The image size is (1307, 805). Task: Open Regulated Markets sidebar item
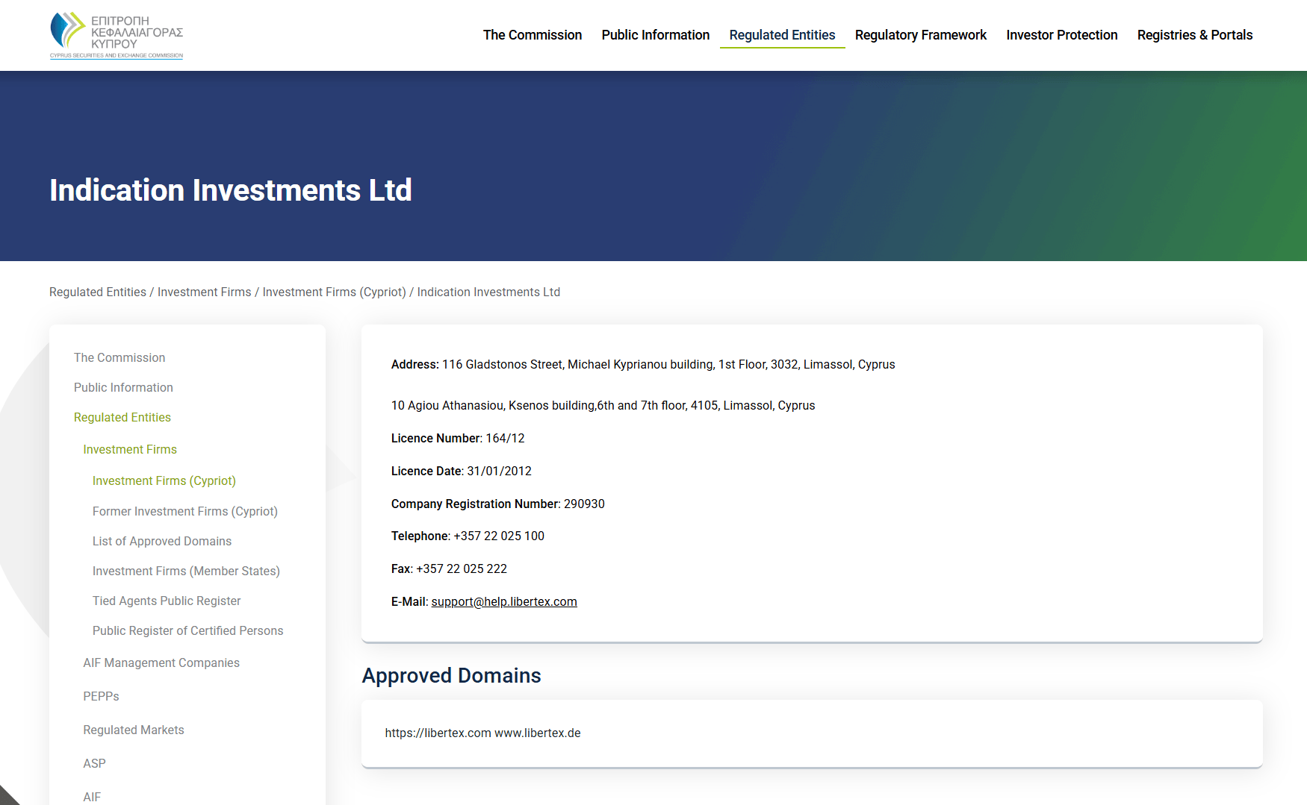tap(134, 730)
